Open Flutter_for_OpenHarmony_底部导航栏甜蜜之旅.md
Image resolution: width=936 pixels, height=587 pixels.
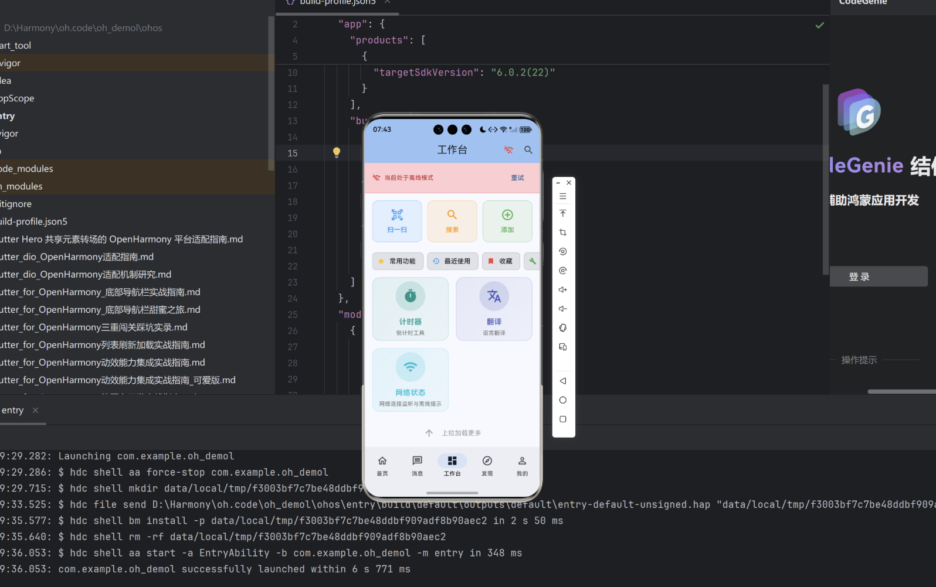[100, 310]
